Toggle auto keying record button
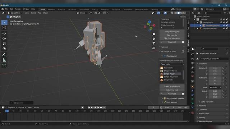The height and width of the screenshot is (129, 230). click(82, 107)
